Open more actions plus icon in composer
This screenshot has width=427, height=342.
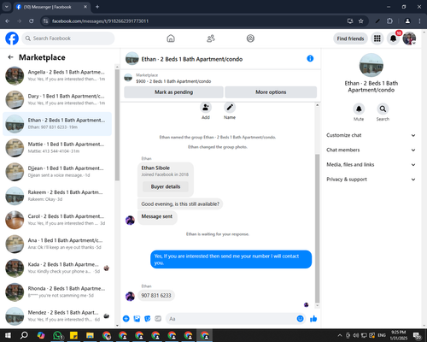click(126, 319)
